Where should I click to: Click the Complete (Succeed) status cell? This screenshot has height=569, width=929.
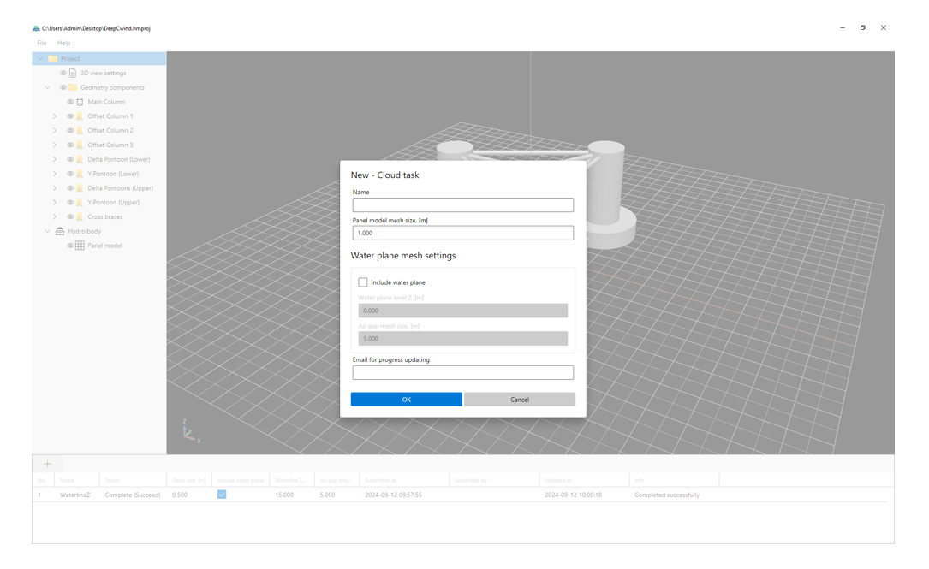(x=133, y=495)
